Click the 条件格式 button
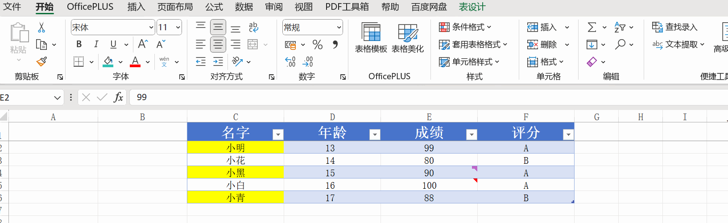Image resolution: width=728 pixels, height=223 pixels. [x=465, y=27]
